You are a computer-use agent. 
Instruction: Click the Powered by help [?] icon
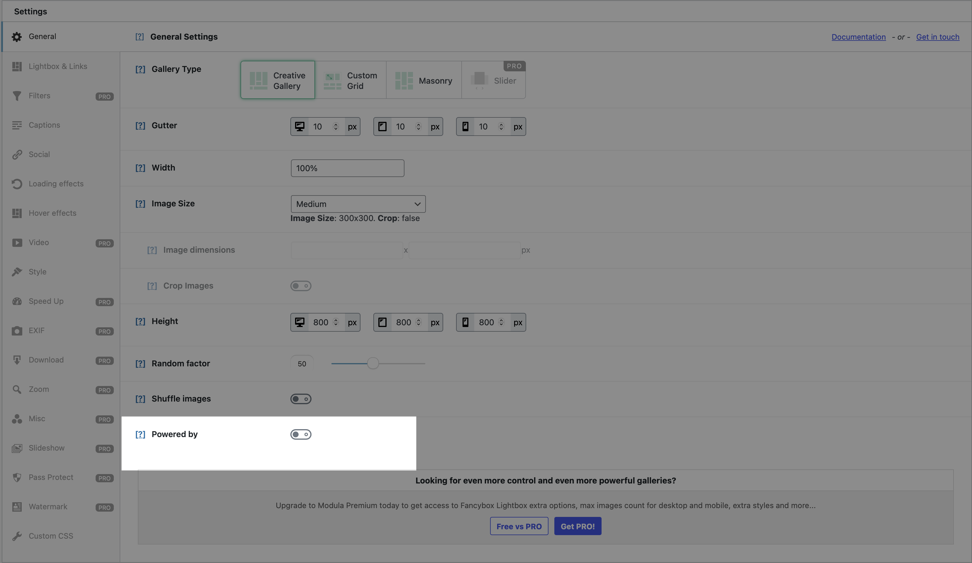coord(140,434)
